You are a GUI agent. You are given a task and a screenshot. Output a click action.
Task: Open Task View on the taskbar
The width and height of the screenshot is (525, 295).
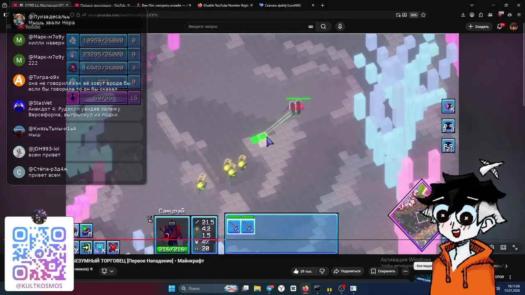point(245,288)
